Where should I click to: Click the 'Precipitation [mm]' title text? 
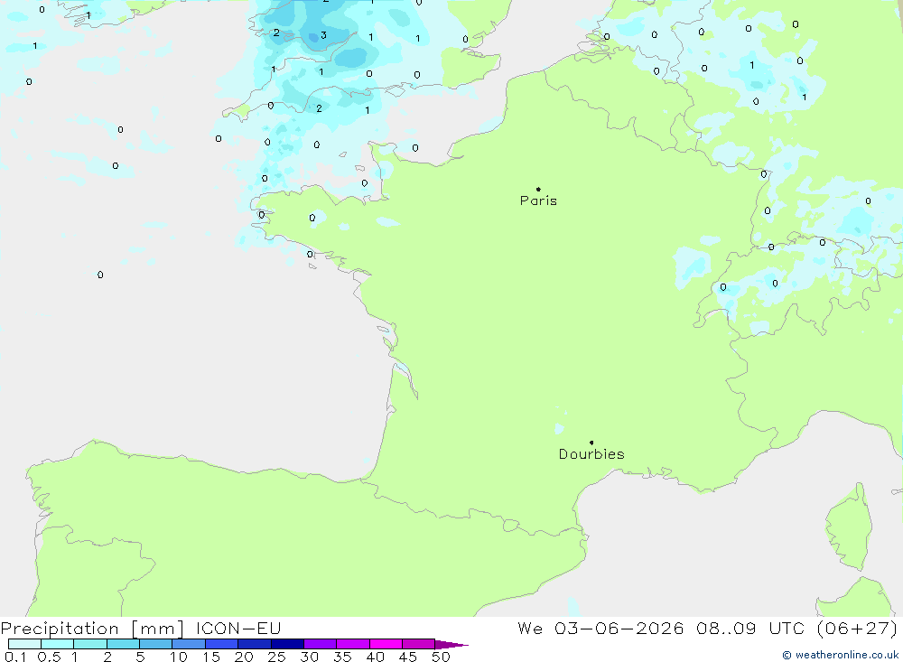coord(92,629)
